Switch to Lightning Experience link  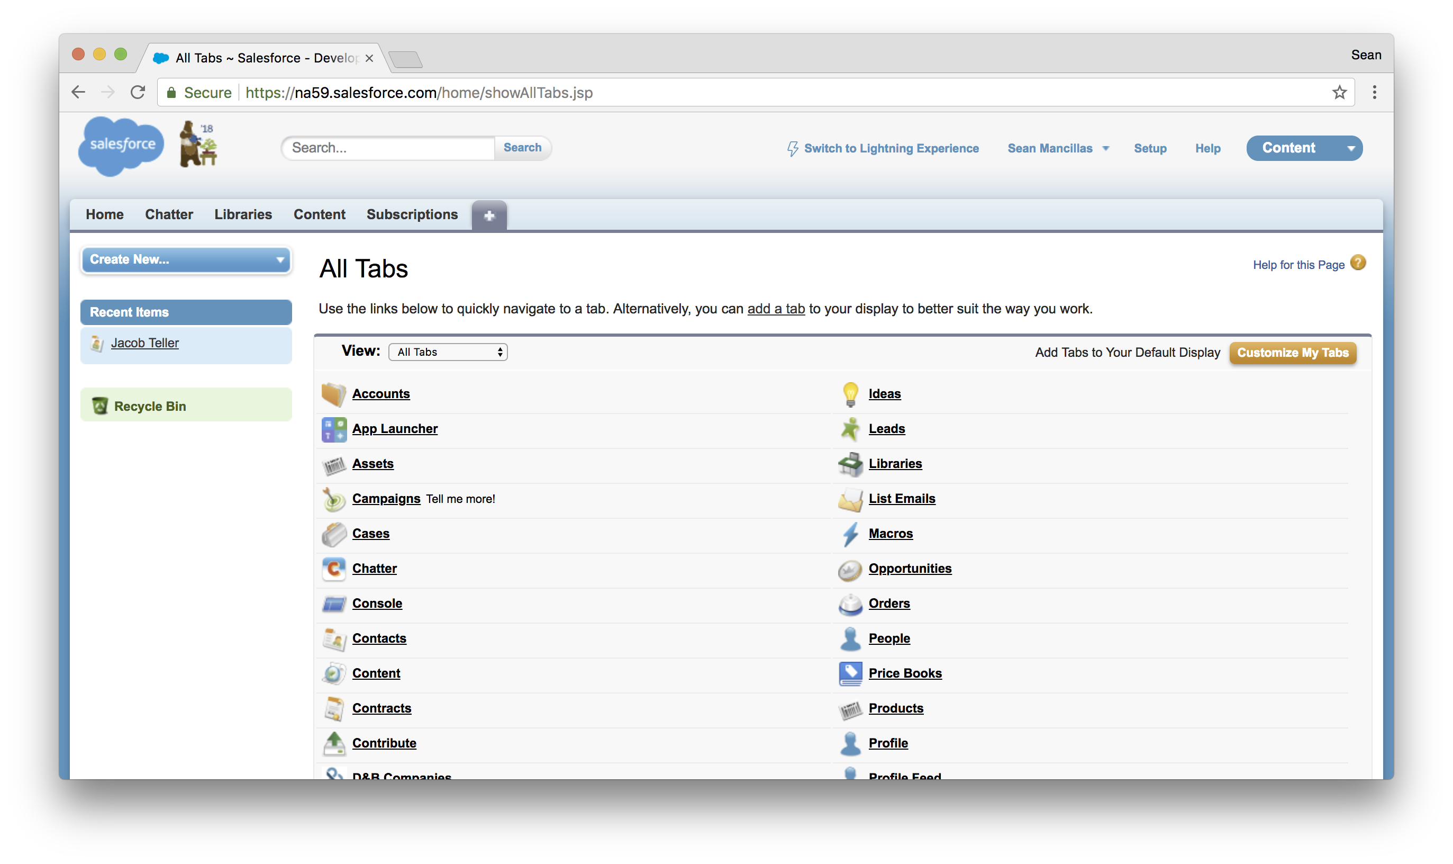tap(883, 148)
